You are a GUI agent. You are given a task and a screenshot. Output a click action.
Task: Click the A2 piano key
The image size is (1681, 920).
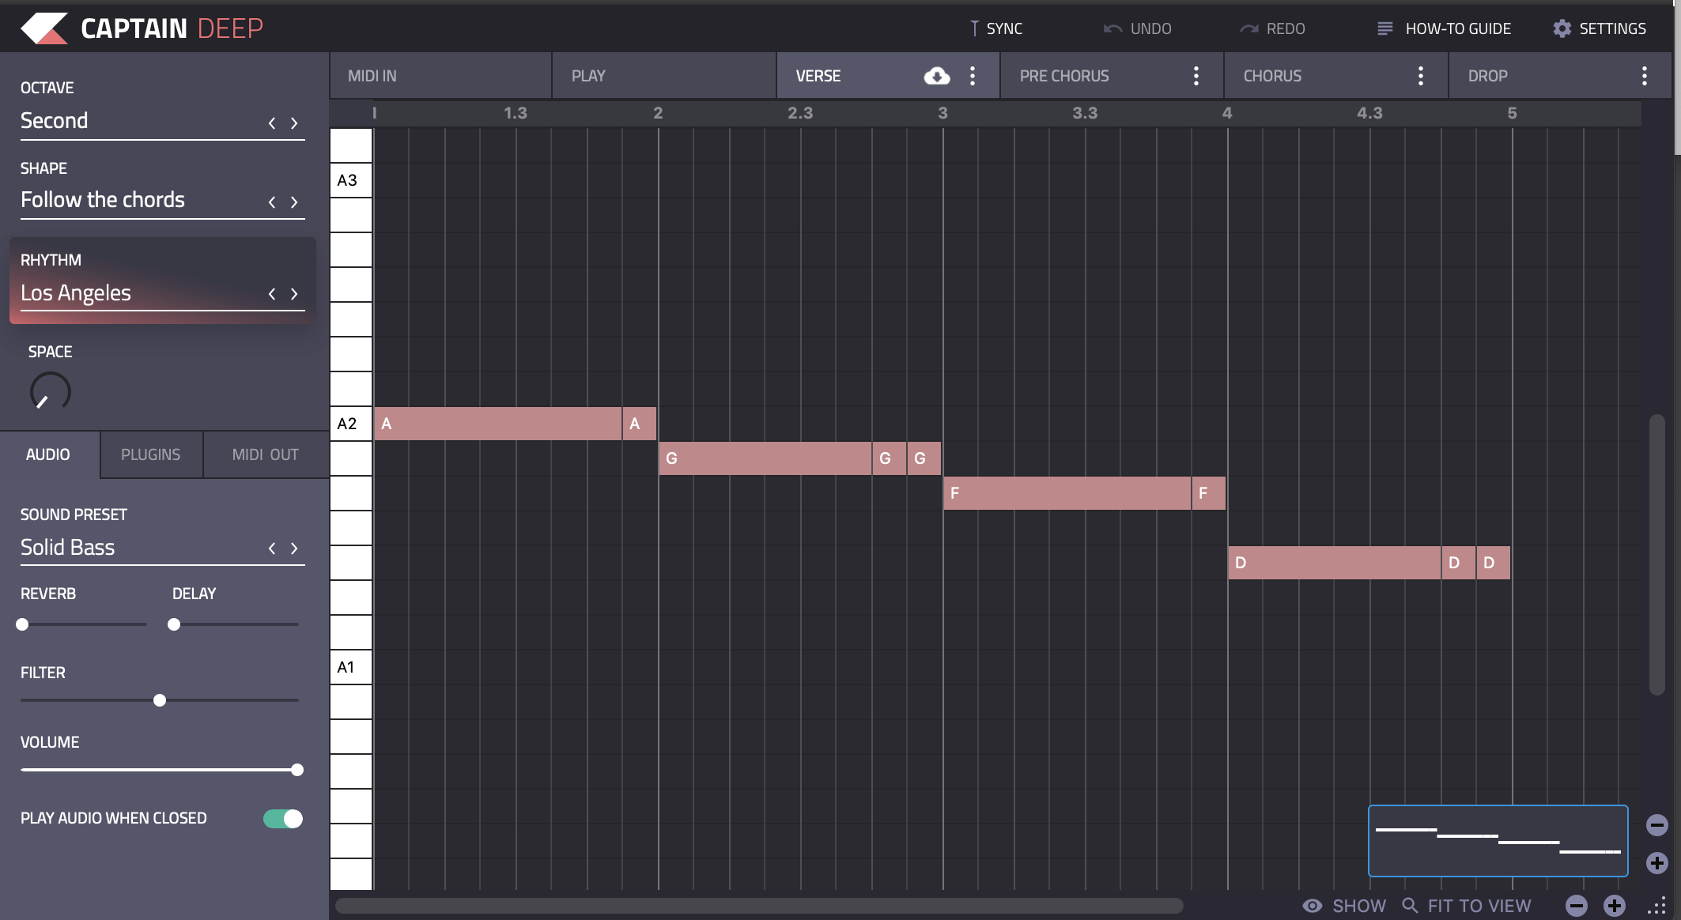351,424
